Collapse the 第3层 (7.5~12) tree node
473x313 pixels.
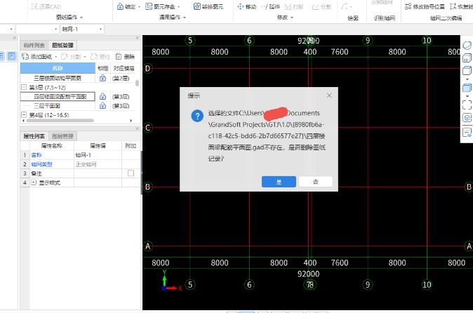point(24,88)
